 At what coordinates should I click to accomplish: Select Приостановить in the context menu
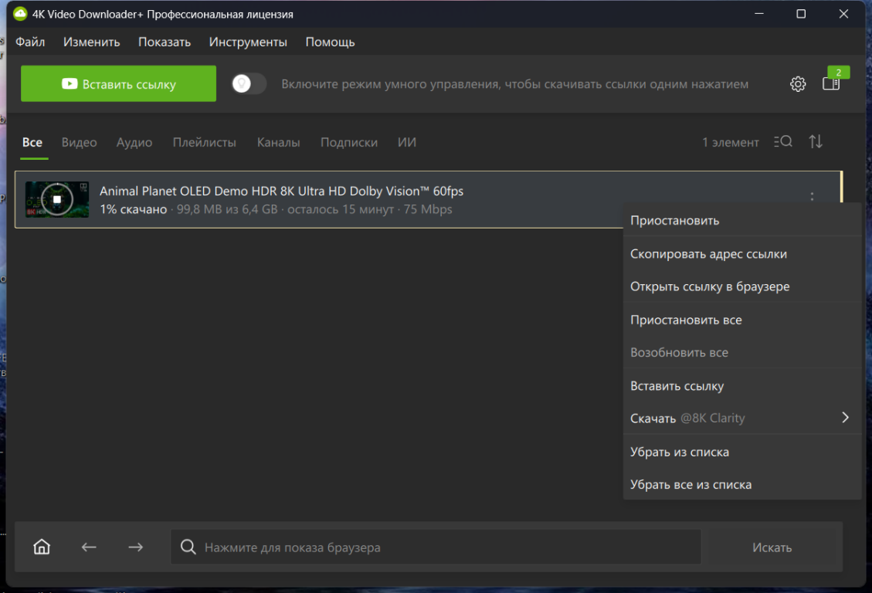click(x=674, y=221)
